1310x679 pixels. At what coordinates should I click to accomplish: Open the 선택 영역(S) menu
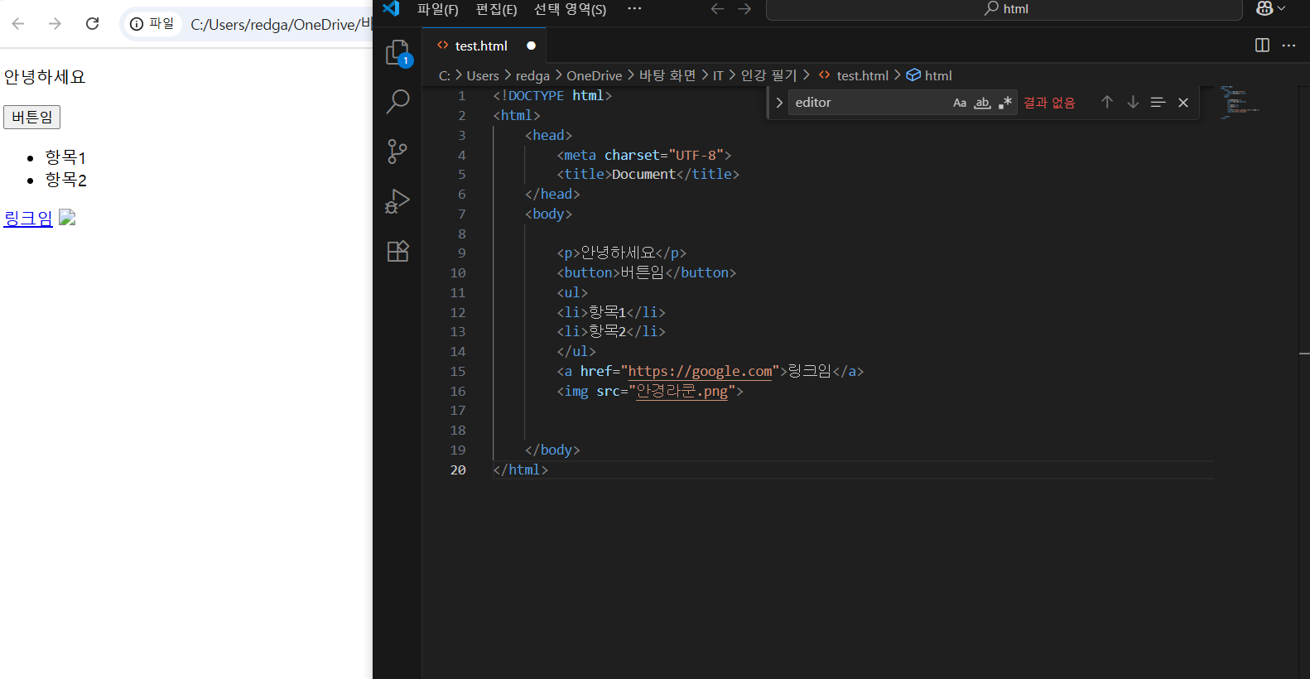(570, 9)
